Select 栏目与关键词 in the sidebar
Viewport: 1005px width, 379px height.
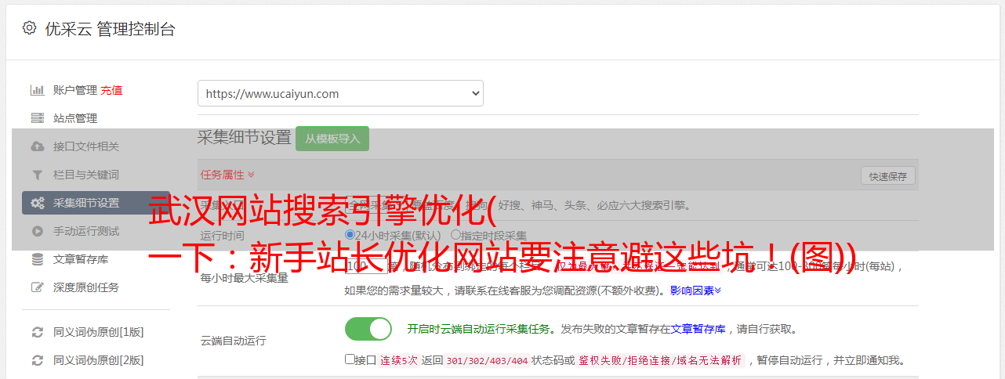point(86,175)
